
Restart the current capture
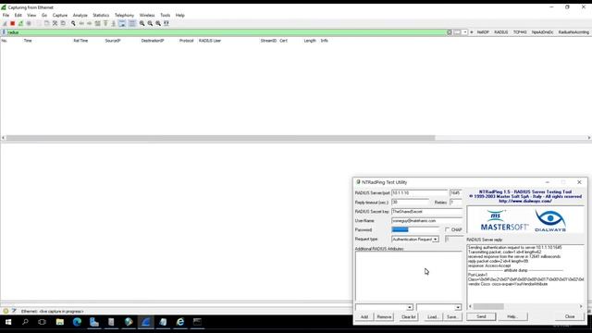20,23
